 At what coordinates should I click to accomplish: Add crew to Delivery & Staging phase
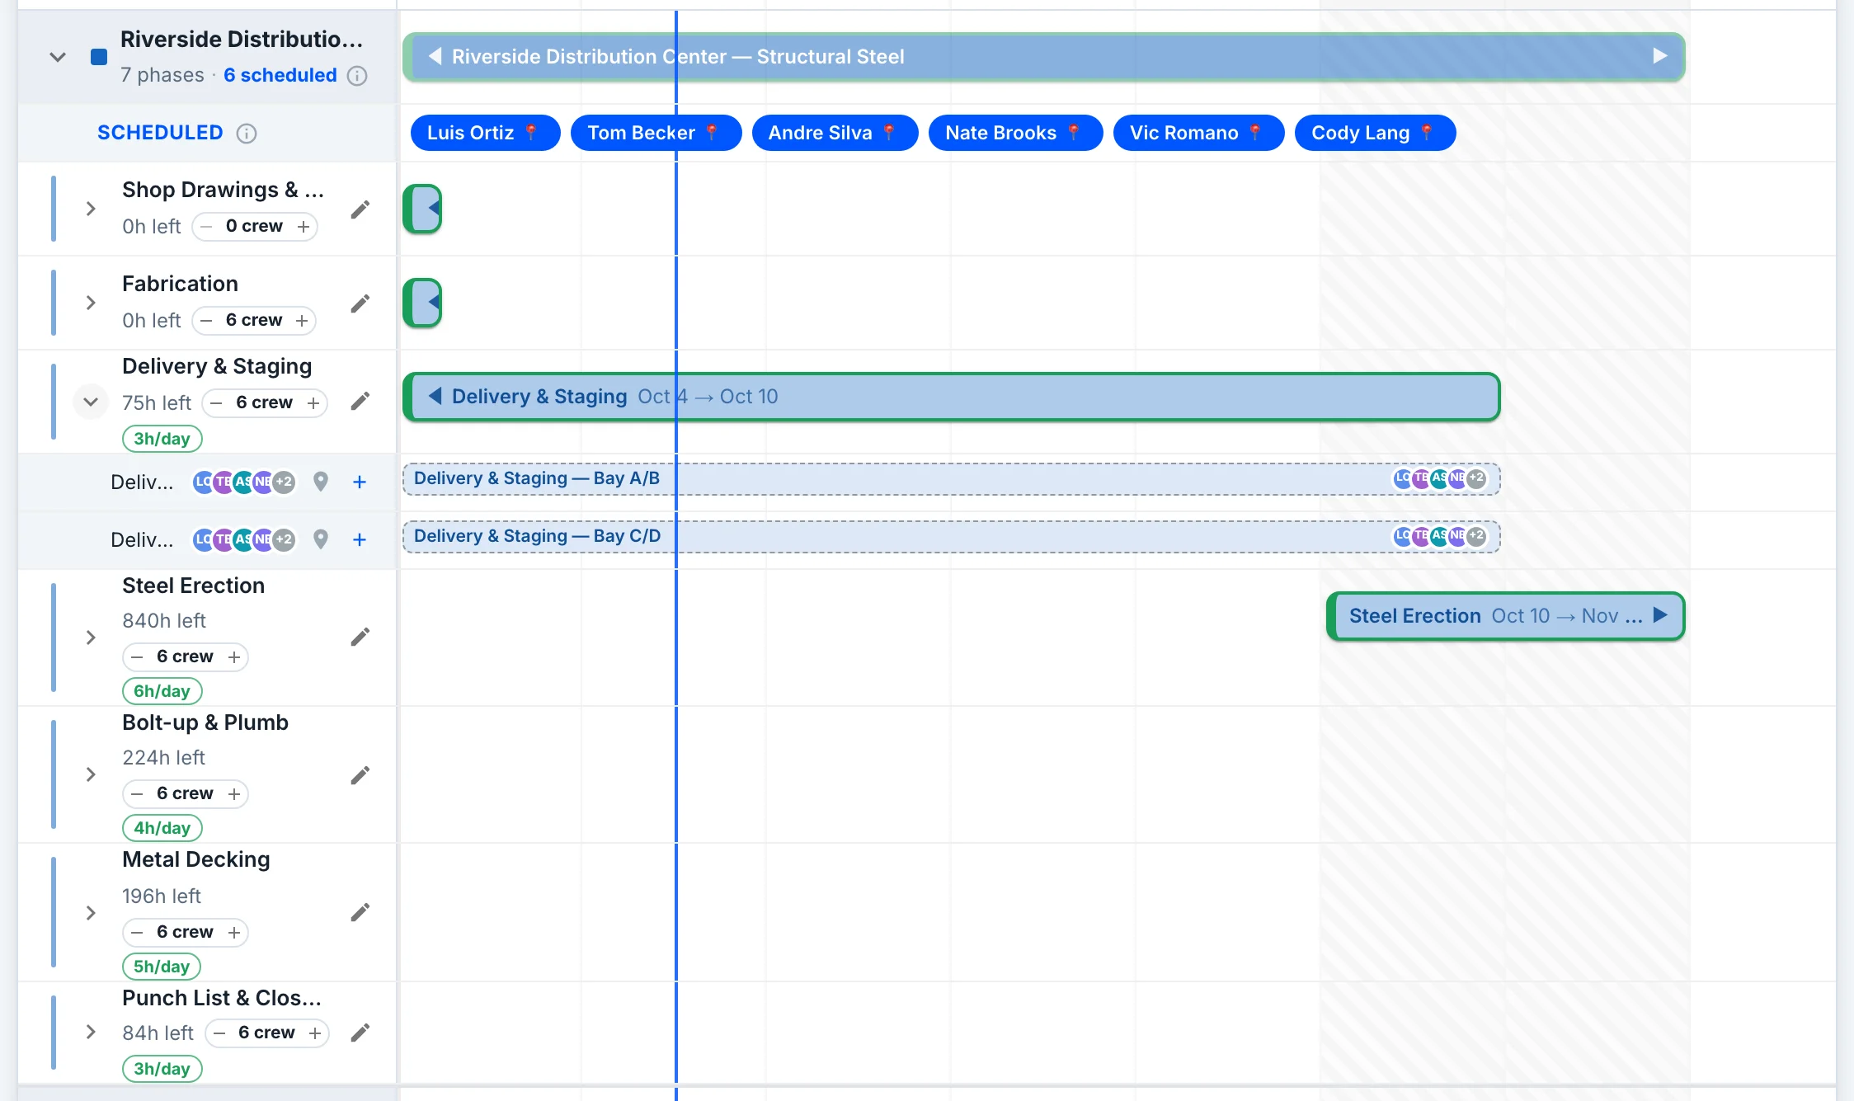pyautogui.click(x=313, y=403)
